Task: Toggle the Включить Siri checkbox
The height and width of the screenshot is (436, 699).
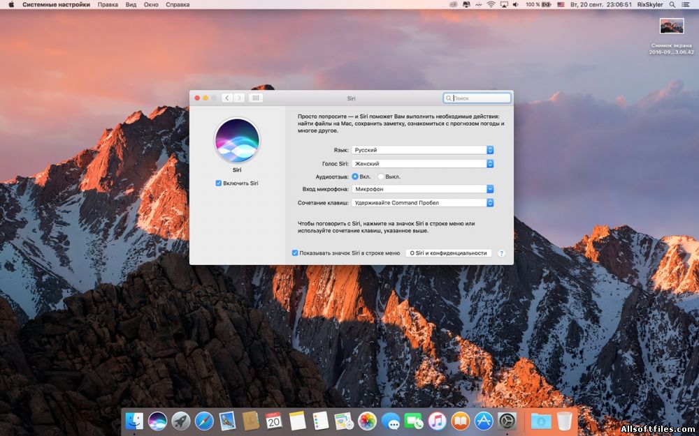Action: pos(218,183)
